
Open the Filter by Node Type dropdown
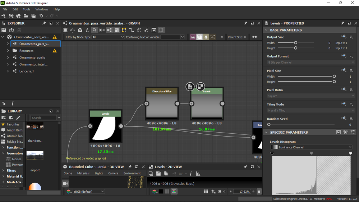point(108,37)
